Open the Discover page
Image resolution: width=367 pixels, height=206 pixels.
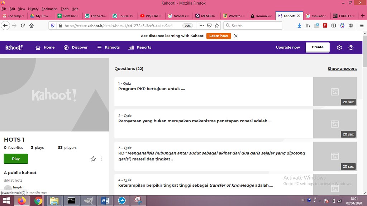click(76, 48)
